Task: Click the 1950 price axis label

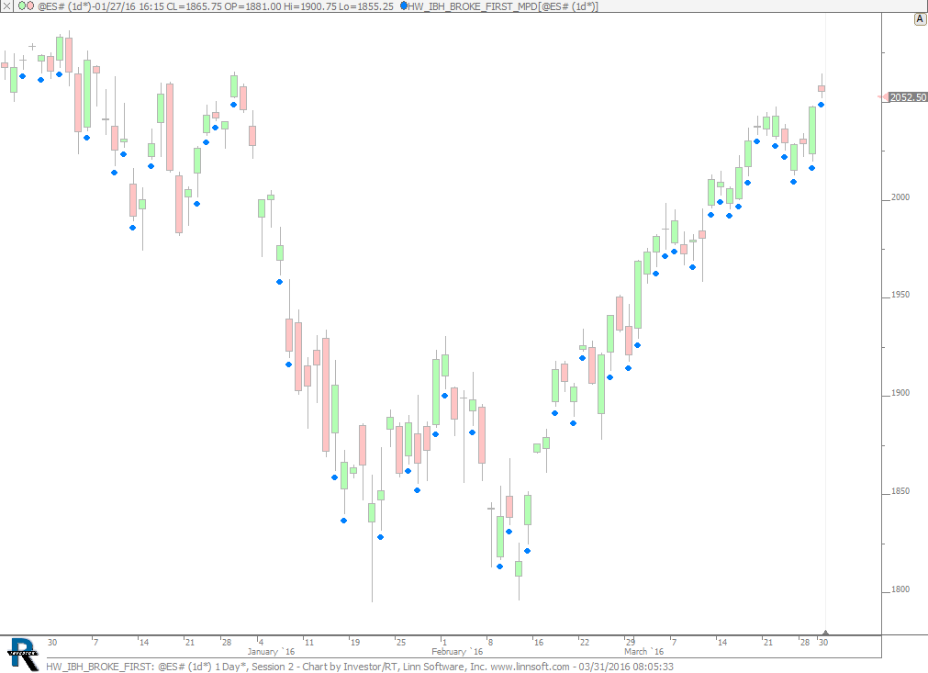Action: click(900, 295)
